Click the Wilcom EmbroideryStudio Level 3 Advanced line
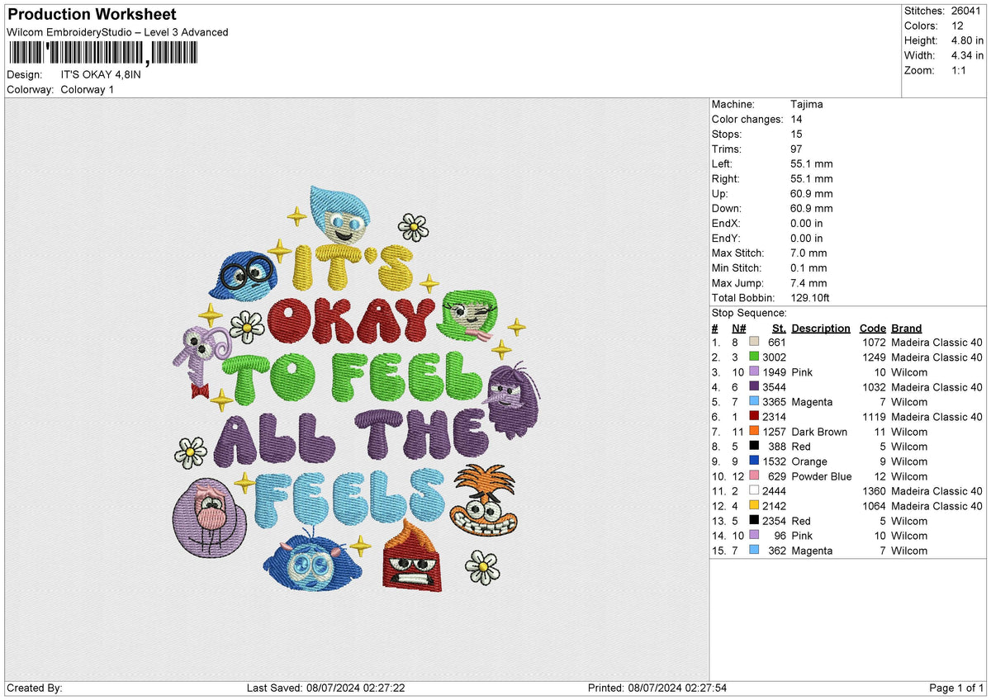 [x=117, y=32]
